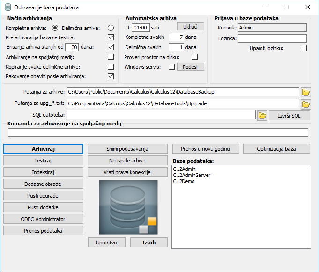This screenshot has width=319, height=272.
Task: Open file browser for SQL datoteka
Action: click(262, 115)
